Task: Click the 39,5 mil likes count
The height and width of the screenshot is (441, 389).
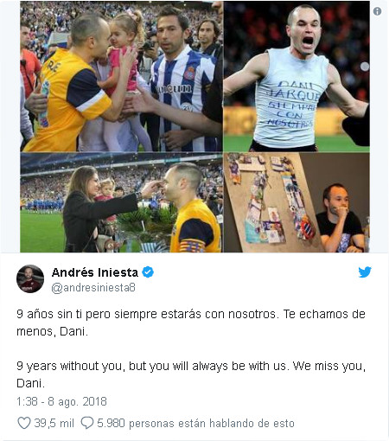Action: tap(54, 423)
